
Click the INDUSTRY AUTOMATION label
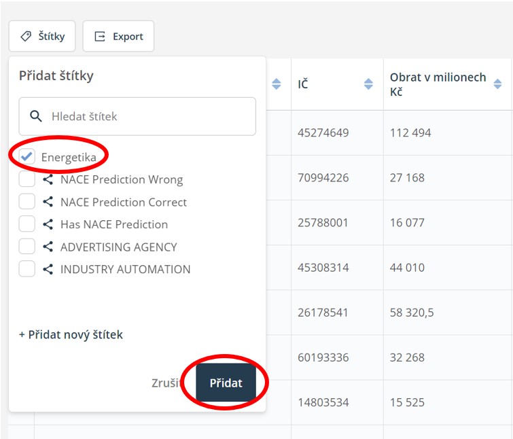[125, 269]
